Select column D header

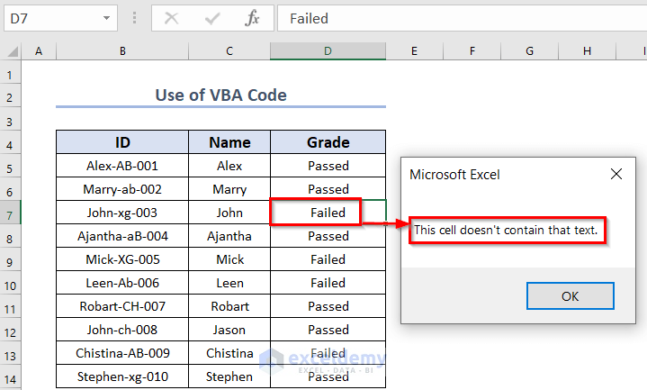point(328,51)
